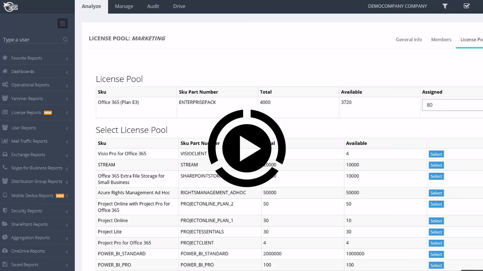Expand the Exchange Reports chevron
Image resolution: width=483 pixels, height=271 pixels.
click(67, 155)
